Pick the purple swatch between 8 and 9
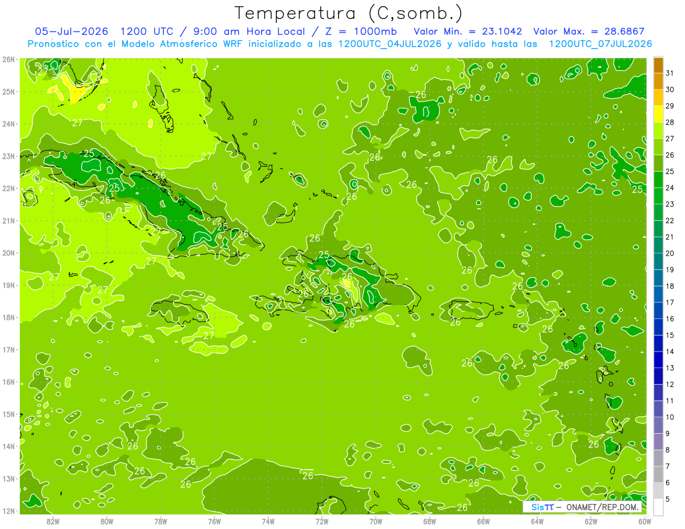This screenshot has width=685, height=529. coord(658,442)
